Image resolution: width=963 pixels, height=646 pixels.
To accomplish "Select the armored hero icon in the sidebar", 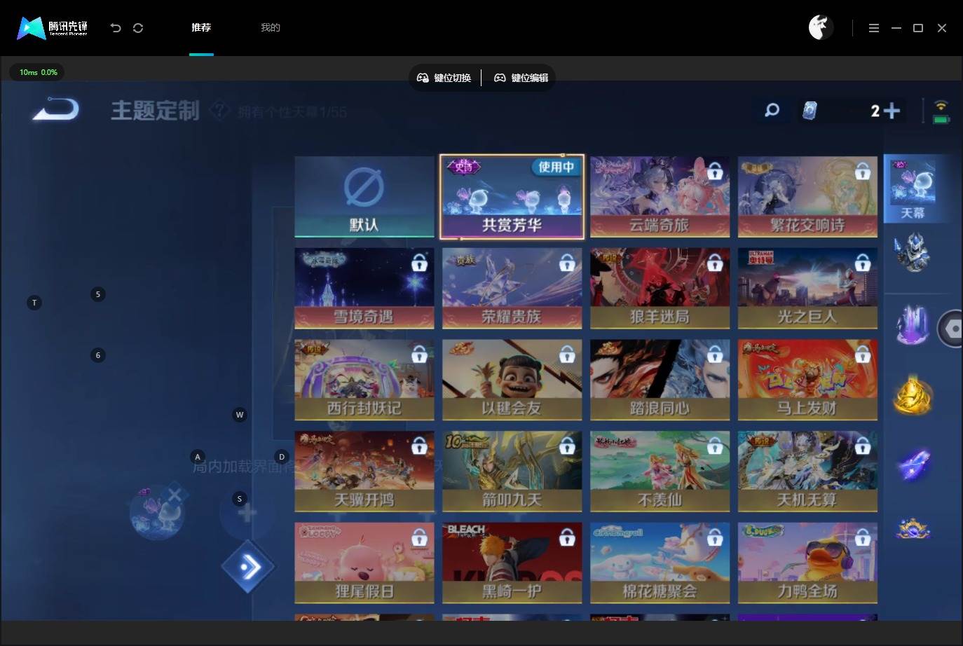I will pos(913,252).
